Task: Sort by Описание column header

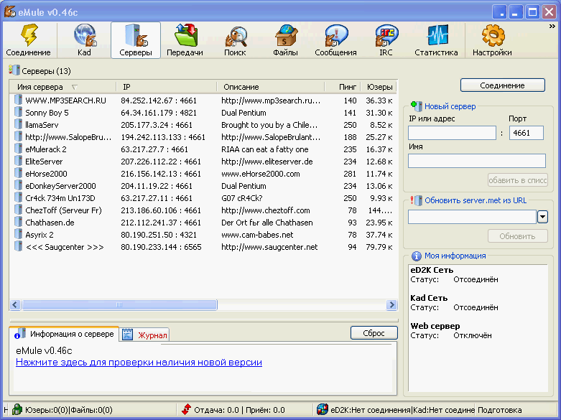Action: (271, 87)
